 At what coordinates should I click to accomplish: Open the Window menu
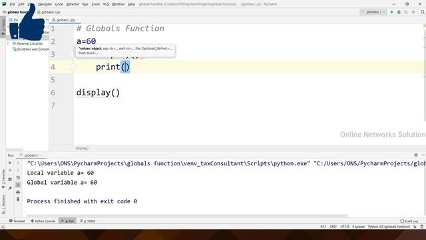coord(118,4)
